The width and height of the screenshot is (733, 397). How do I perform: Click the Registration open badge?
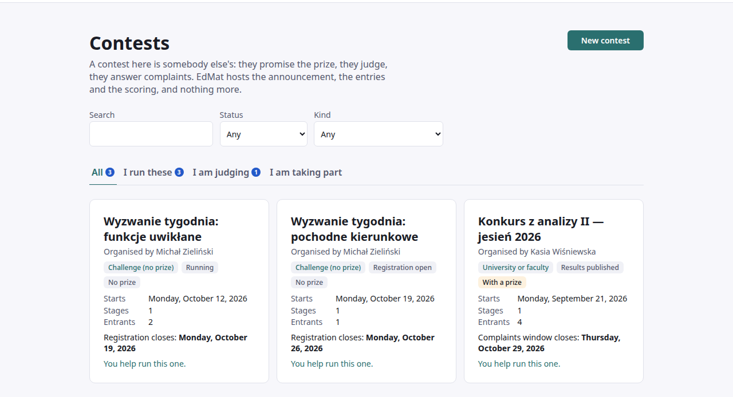pos(403,267)
